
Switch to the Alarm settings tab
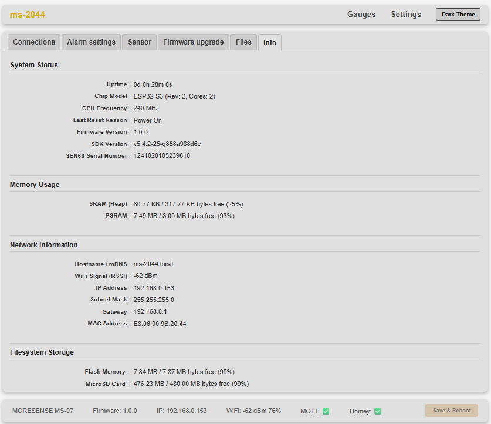tap(91, 42)
